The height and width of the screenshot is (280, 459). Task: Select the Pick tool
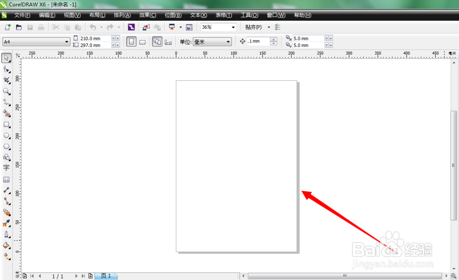6,58
